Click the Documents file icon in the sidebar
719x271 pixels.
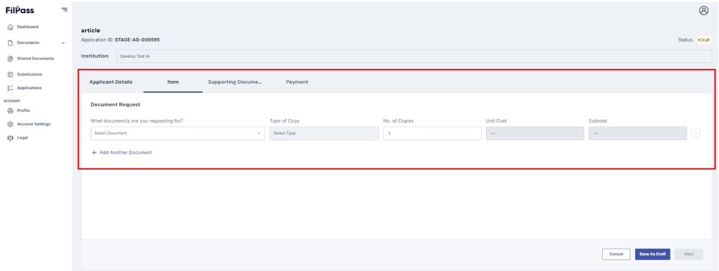pyautogui.click(x=10, y=42)
